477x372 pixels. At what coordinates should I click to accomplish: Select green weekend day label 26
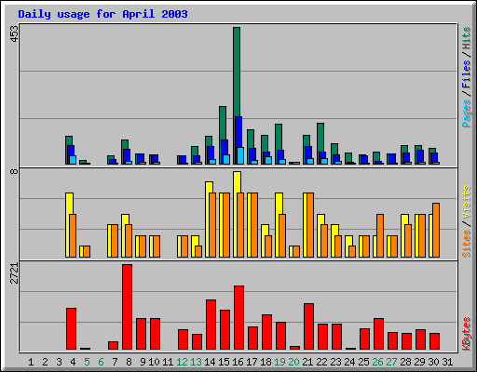tap(377, 362)
